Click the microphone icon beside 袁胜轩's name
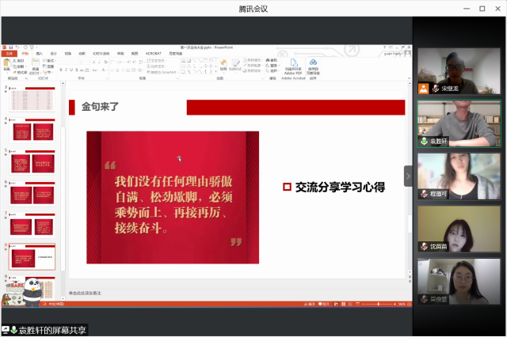The image size is (507, 337). pos(425,142)
